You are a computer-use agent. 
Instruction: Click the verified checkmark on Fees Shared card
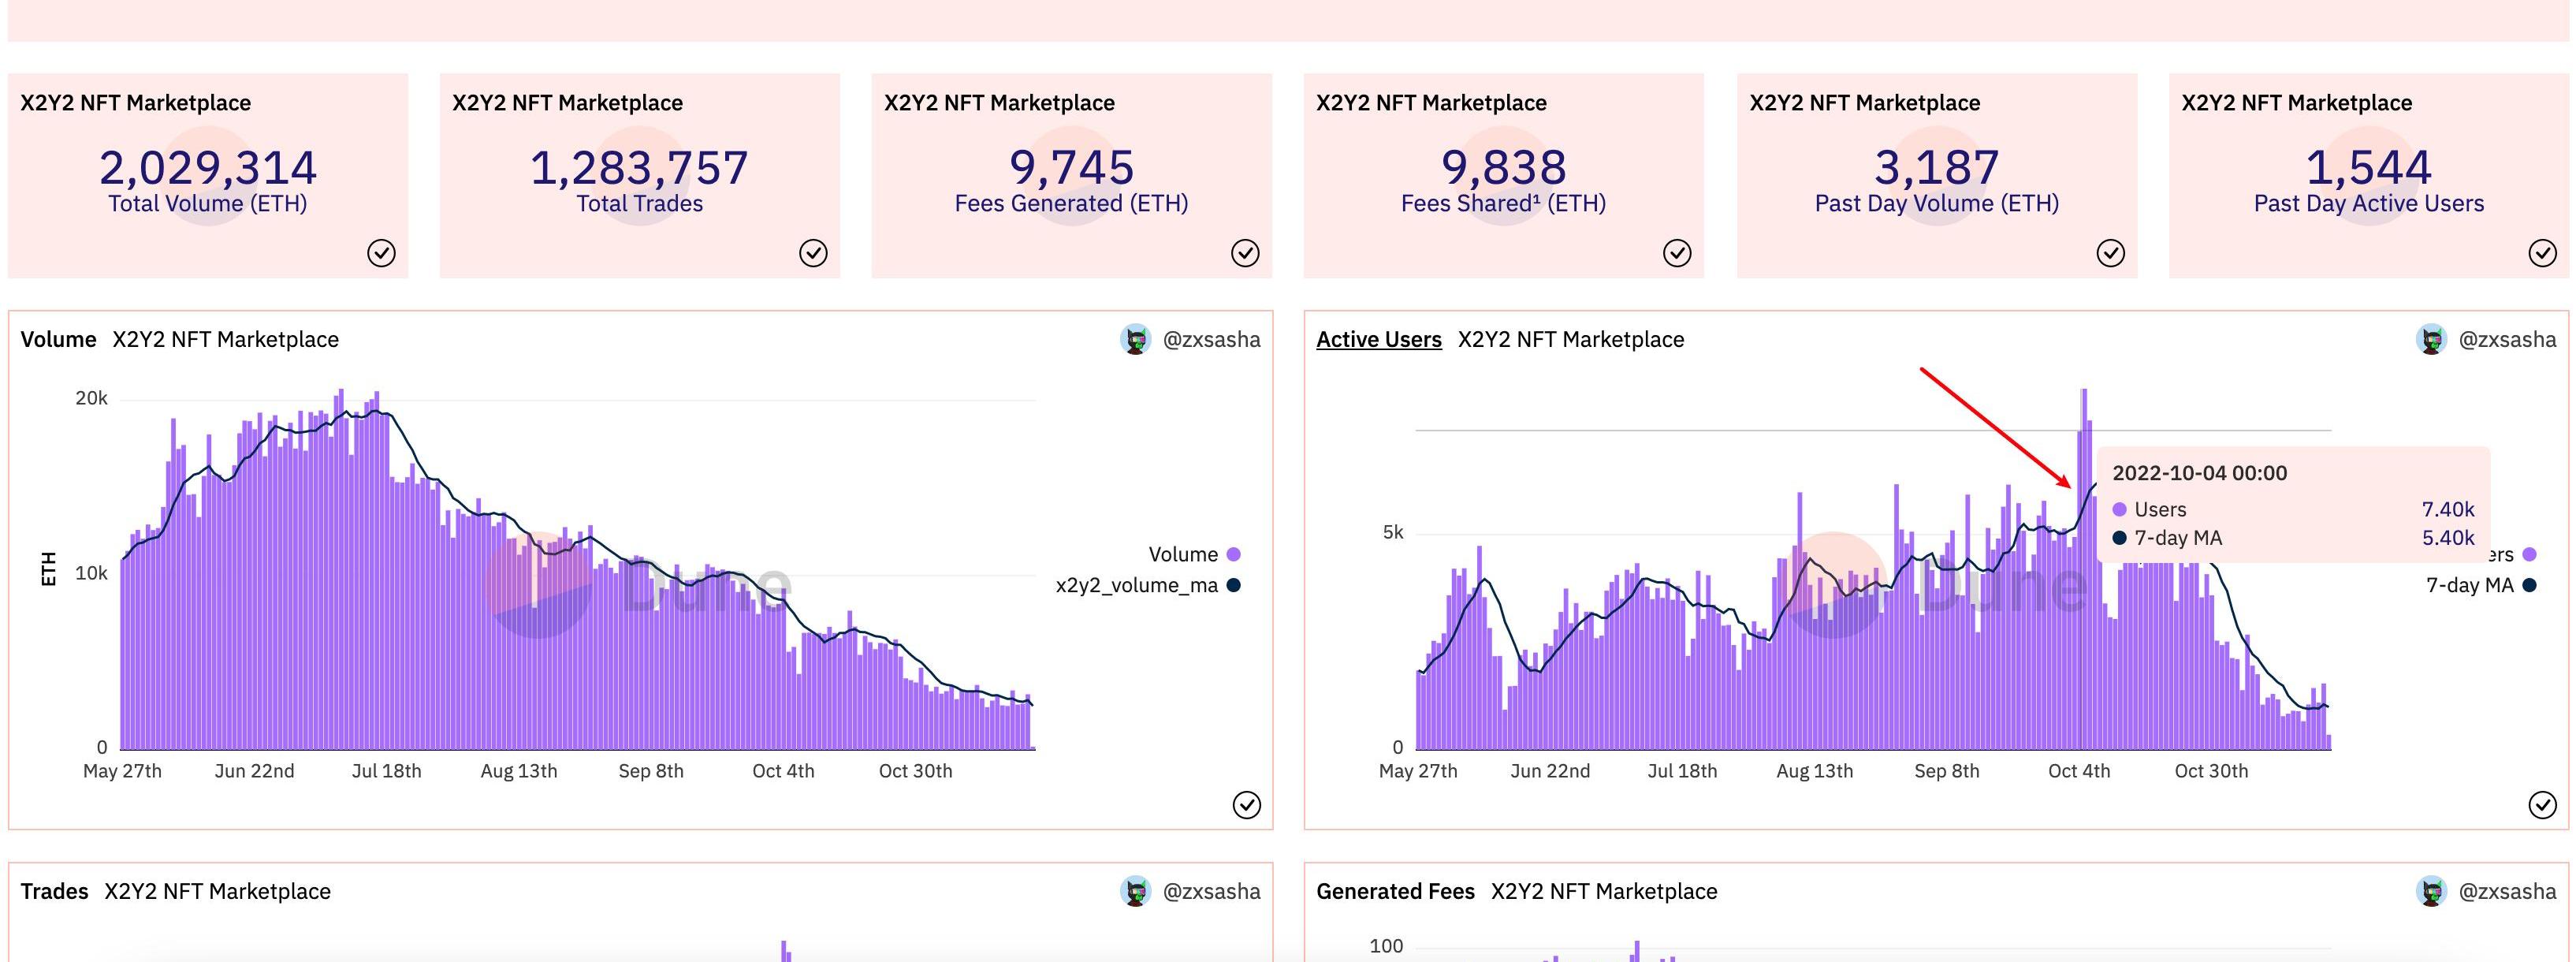pos(1677,253)
